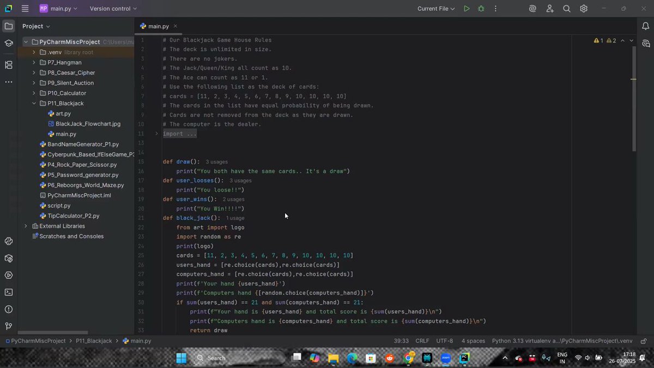
Task: Open the main.py project switcher dropdown
Action: [58, 9]
